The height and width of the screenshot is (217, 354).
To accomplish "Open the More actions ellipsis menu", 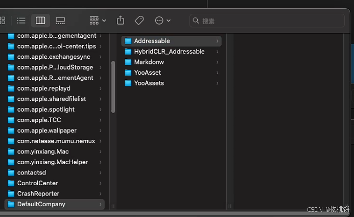I will click(x=163, y=20).
